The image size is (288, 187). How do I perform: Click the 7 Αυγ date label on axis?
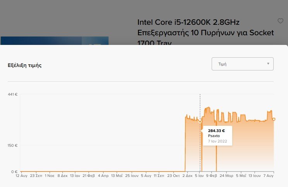point(268,176)
